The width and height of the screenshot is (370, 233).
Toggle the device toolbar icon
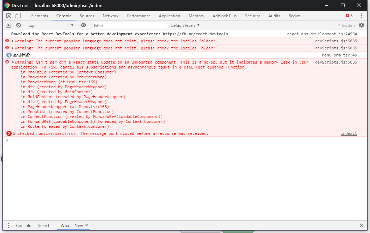[x=18, y=16]
